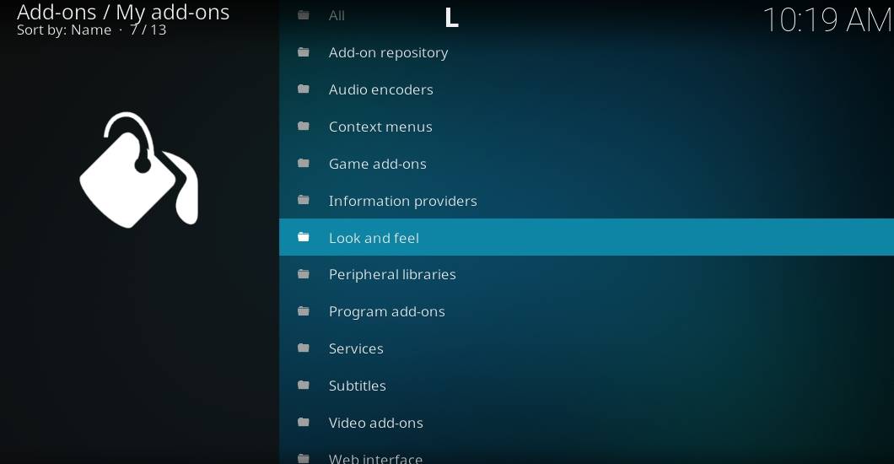Click folder icon next to Context menus
The width and height of the screenshot is (894, 464).
pyautogui.click(x=304, y=127)
